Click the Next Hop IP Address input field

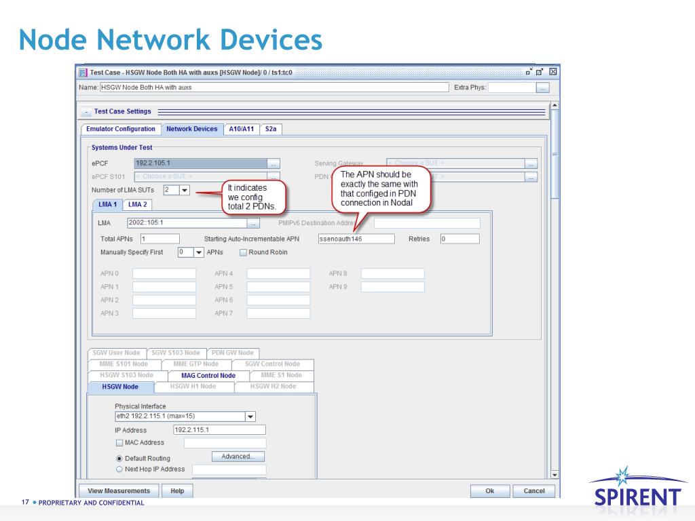pyautogui.click(x=229, y=469)
